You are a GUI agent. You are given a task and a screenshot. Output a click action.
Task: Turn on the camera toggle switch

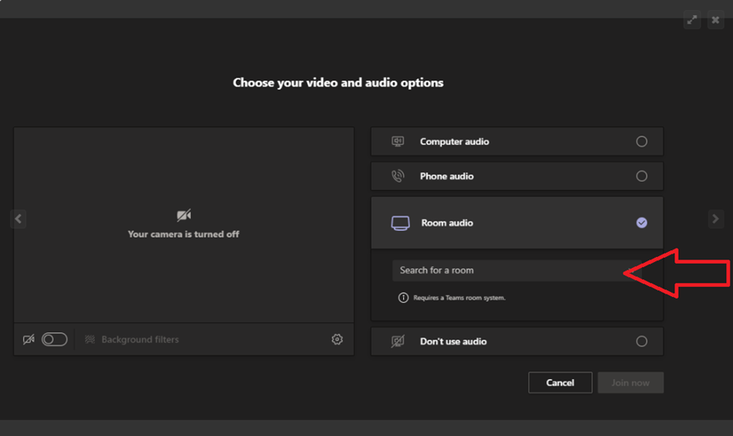point(54,339)
